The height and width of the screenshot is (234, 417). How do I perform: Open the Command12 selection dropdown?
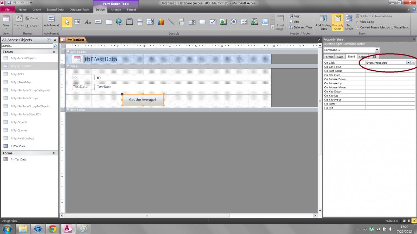pos(377,50)
